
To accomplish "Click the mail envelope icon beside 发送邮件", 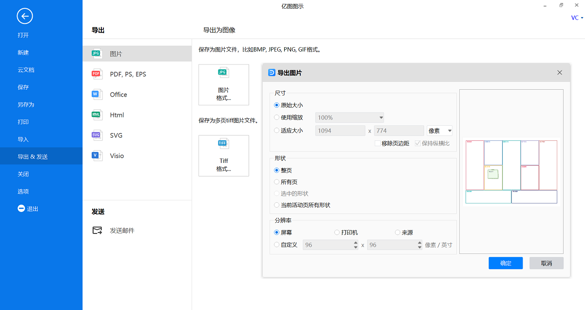I will tap(97, 231).
